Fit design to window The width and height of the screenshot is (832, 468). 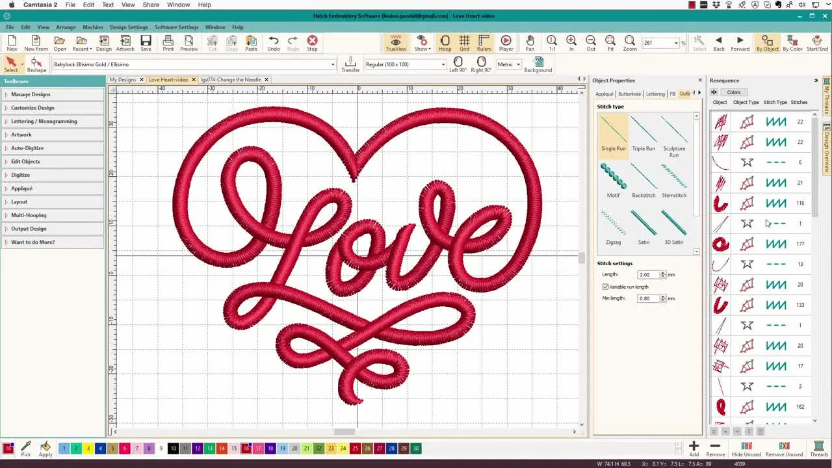tap(610, 44)
